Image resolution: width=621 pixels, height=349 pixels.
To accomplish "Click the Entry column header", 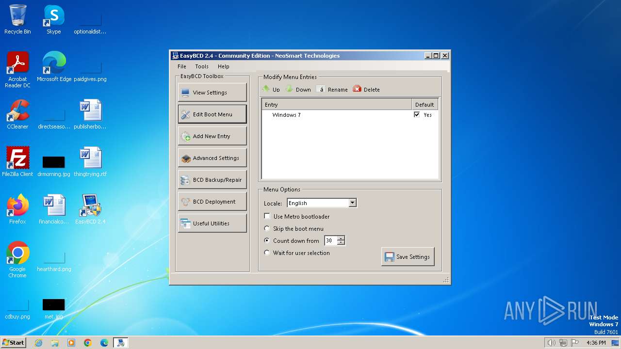I will pos(337,104).
